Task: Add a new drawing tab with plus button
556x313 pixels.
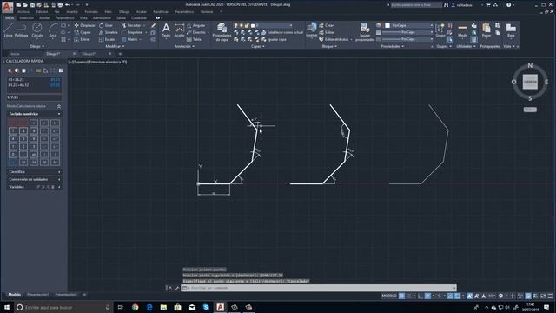Action: pyautogui.click(x=120, y=54)
